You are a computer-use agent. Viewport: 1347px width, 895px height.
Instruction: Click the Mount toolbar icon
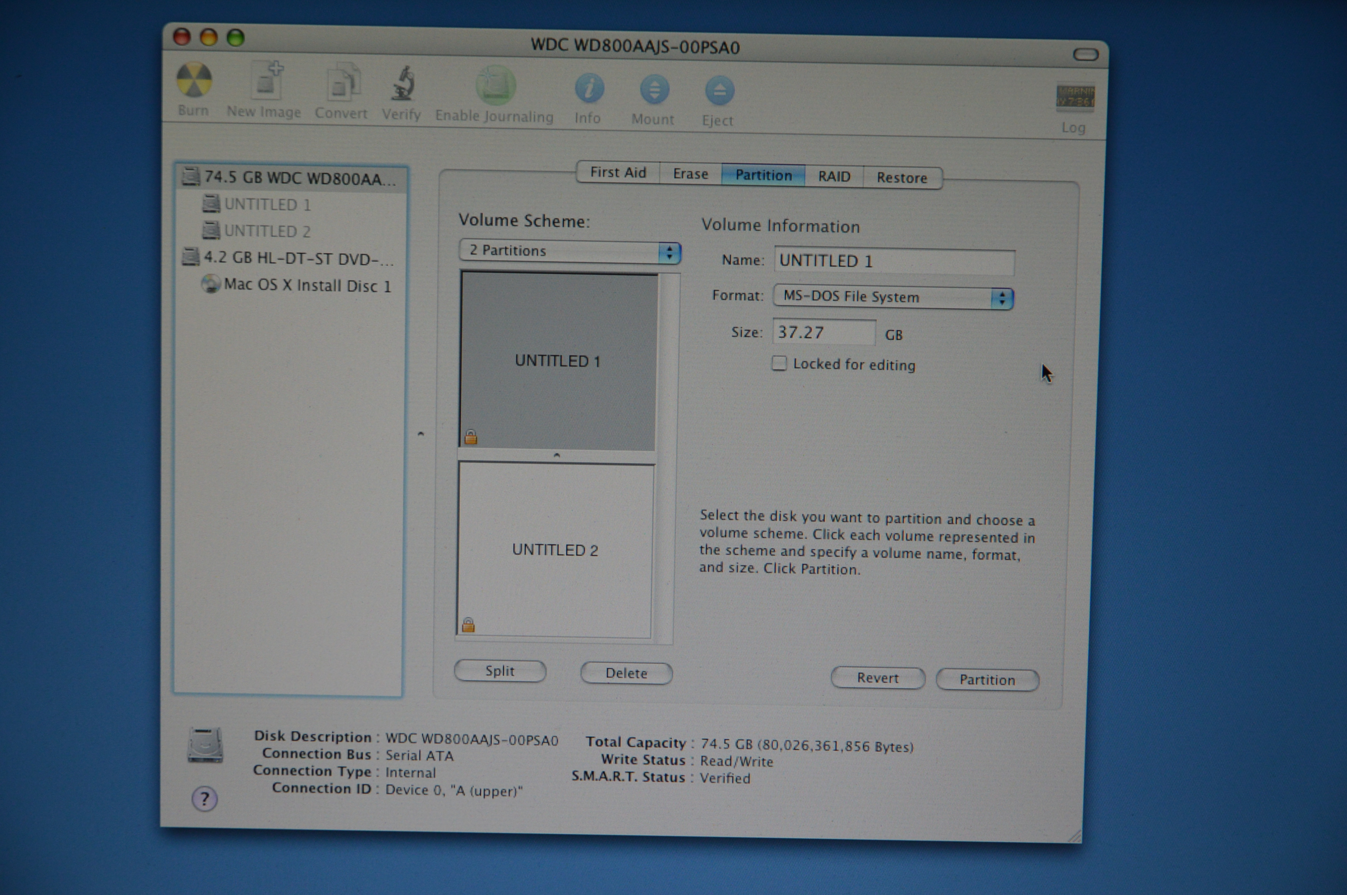point(654,90)
